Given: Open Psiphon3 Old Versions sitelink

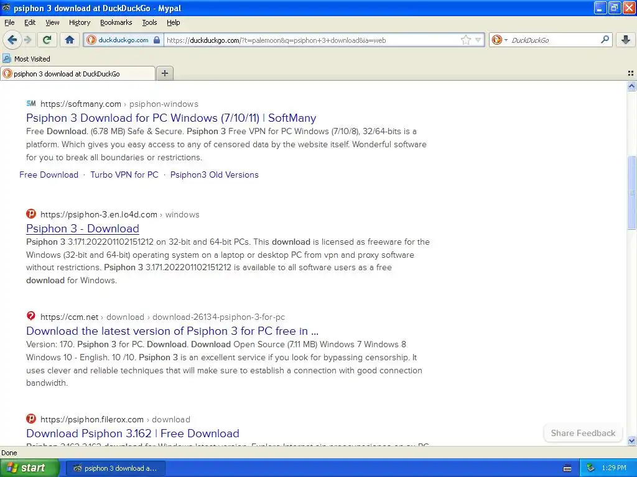Looking at the screenshot, I should coord(214,175).
